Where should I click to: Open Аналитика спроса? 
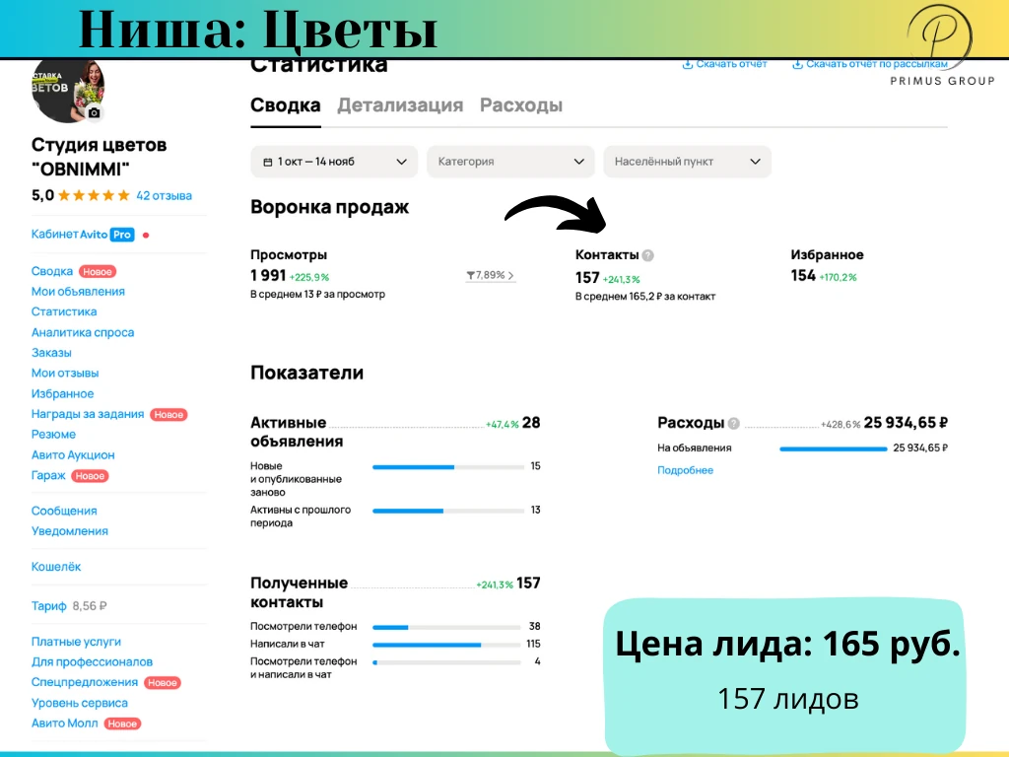pos(83,333)
